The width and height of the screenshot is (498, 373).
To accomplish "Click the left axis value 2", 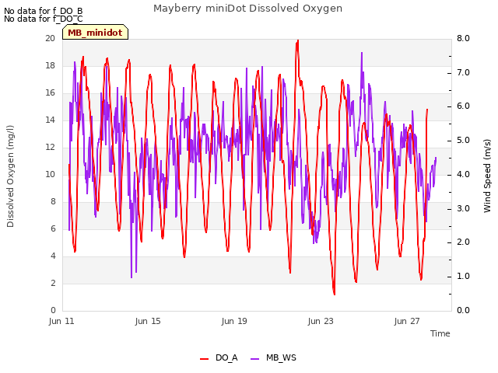I will [x=53, y=283].
